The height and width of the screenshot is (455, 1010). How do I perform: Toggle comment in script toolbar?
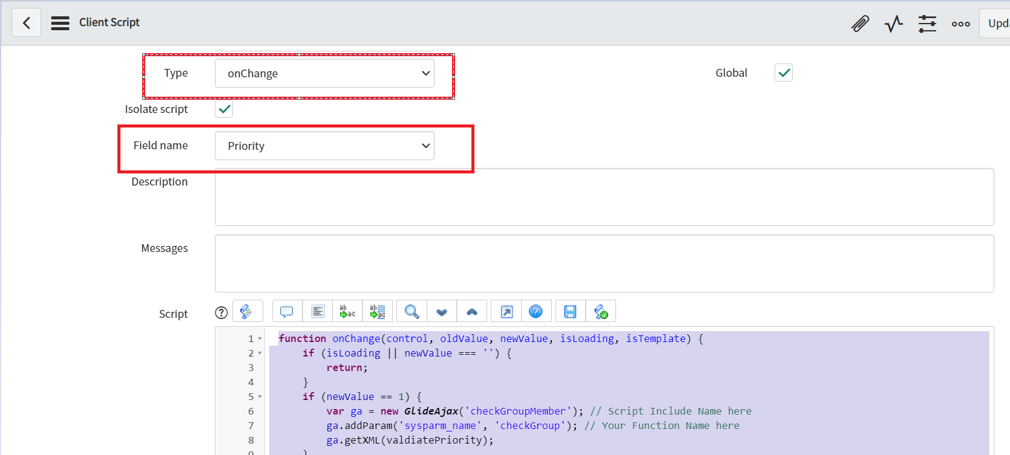click(x=287, y=312)
